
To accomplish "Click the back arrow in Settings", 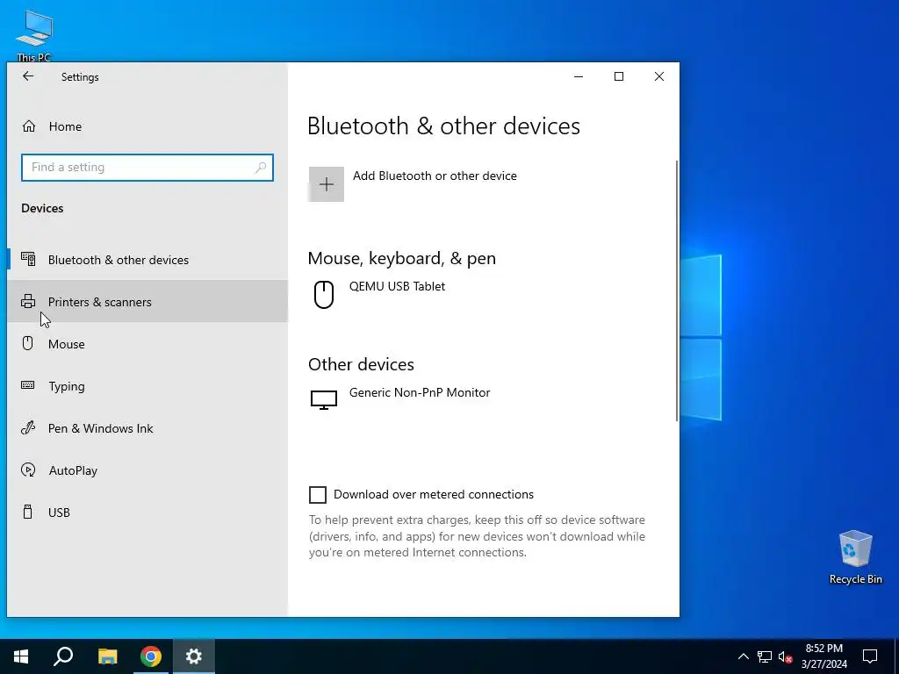I will (27, 76).
